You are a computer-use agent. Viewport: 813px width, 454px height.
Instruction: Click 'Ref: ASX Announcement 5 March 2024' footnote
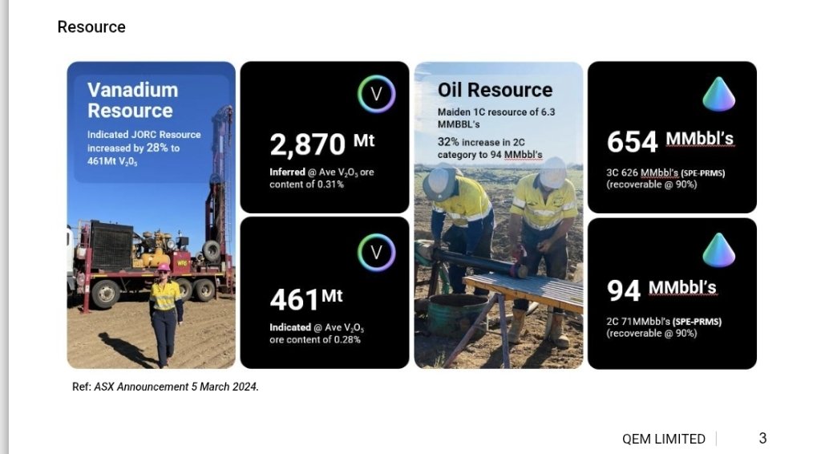tap(165, 387)
